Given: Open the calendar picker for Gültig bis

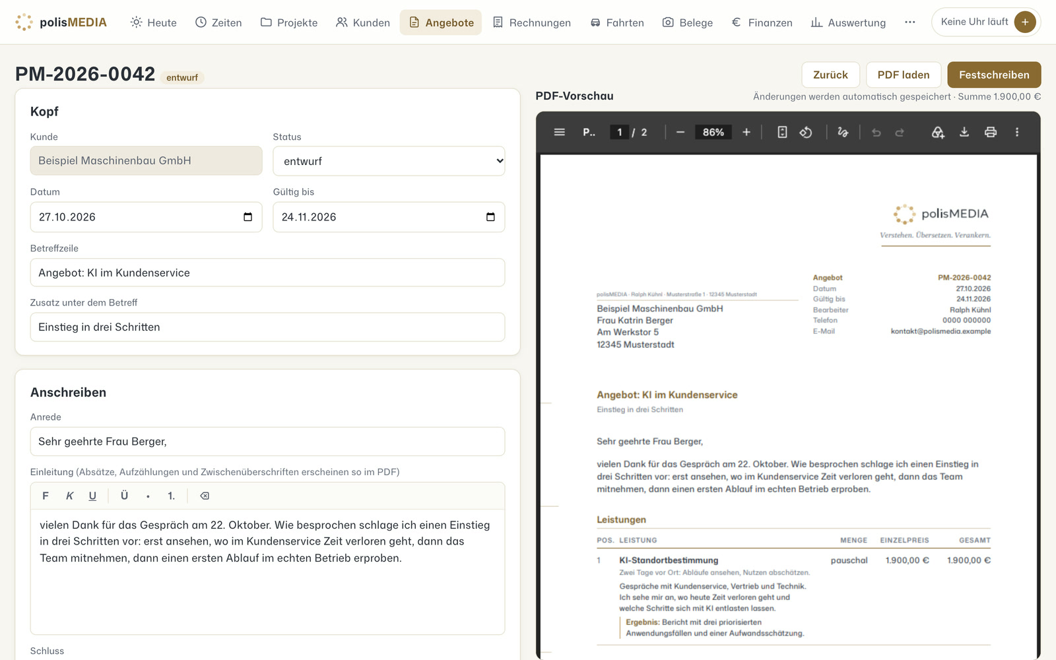Looking at the screenshot, I should (490, 217).
